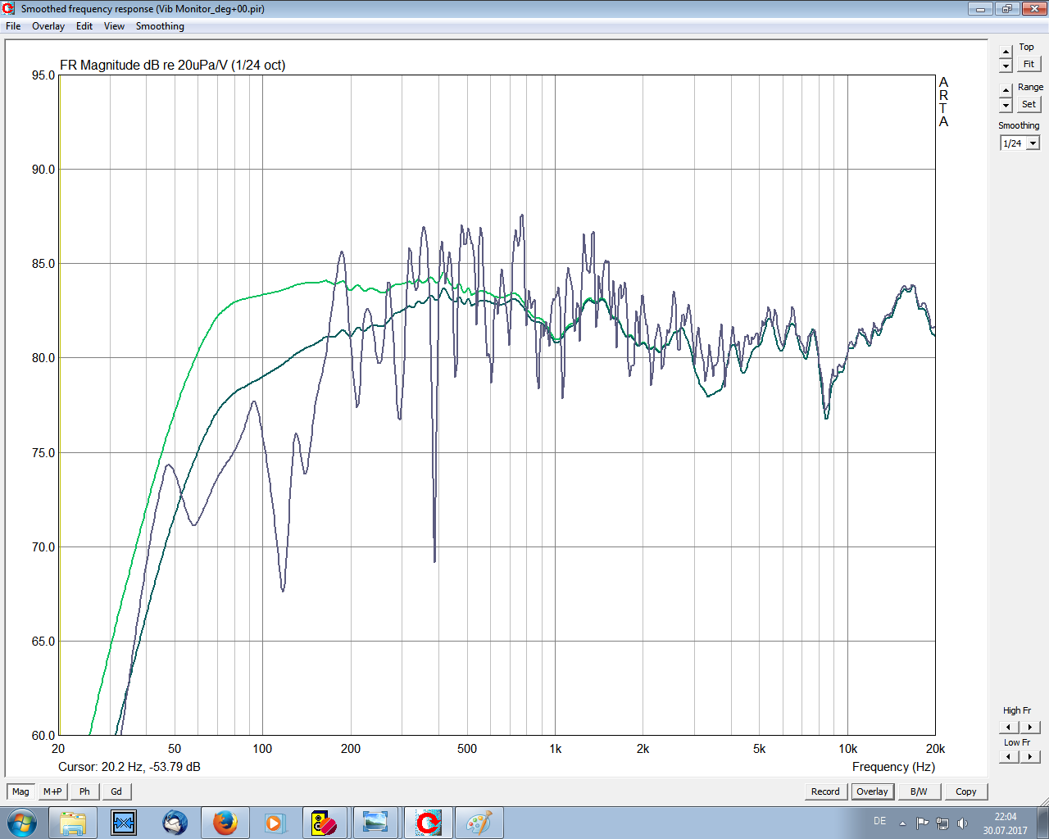Show hidden system tray icons

(x=902, y=823)
